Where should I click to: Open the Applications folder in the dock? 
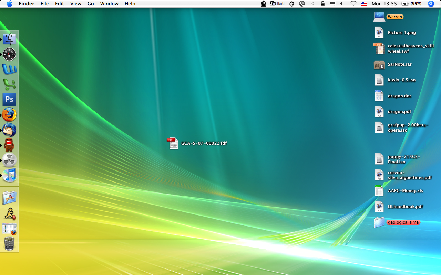pyautogui.click(x=9, y=198)
